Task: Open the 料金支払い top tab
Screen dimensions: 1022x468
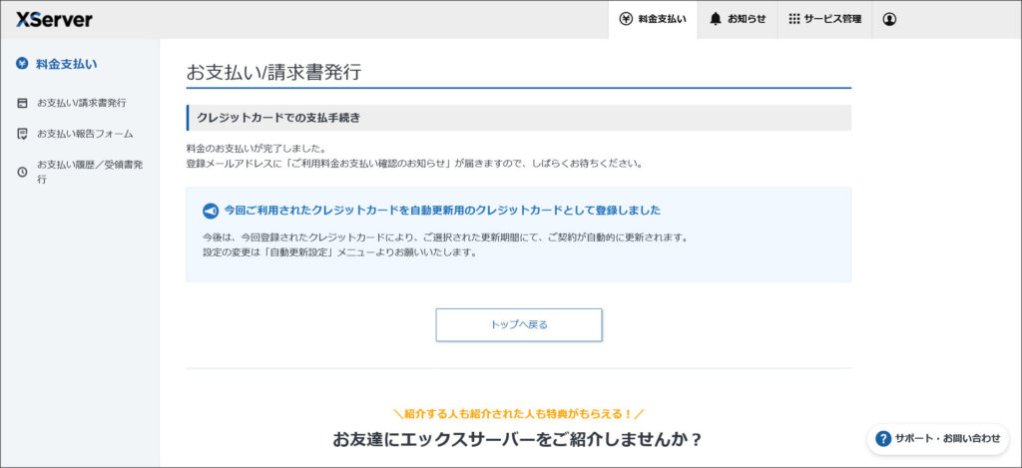Action: pyautogui.click(x=653, y=20)
